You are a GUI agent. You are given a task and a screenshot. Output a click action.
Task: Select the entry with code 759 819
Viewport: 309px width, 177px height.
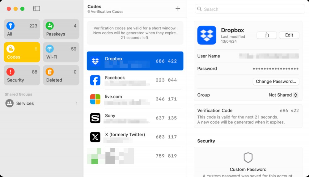pos(135,156)
